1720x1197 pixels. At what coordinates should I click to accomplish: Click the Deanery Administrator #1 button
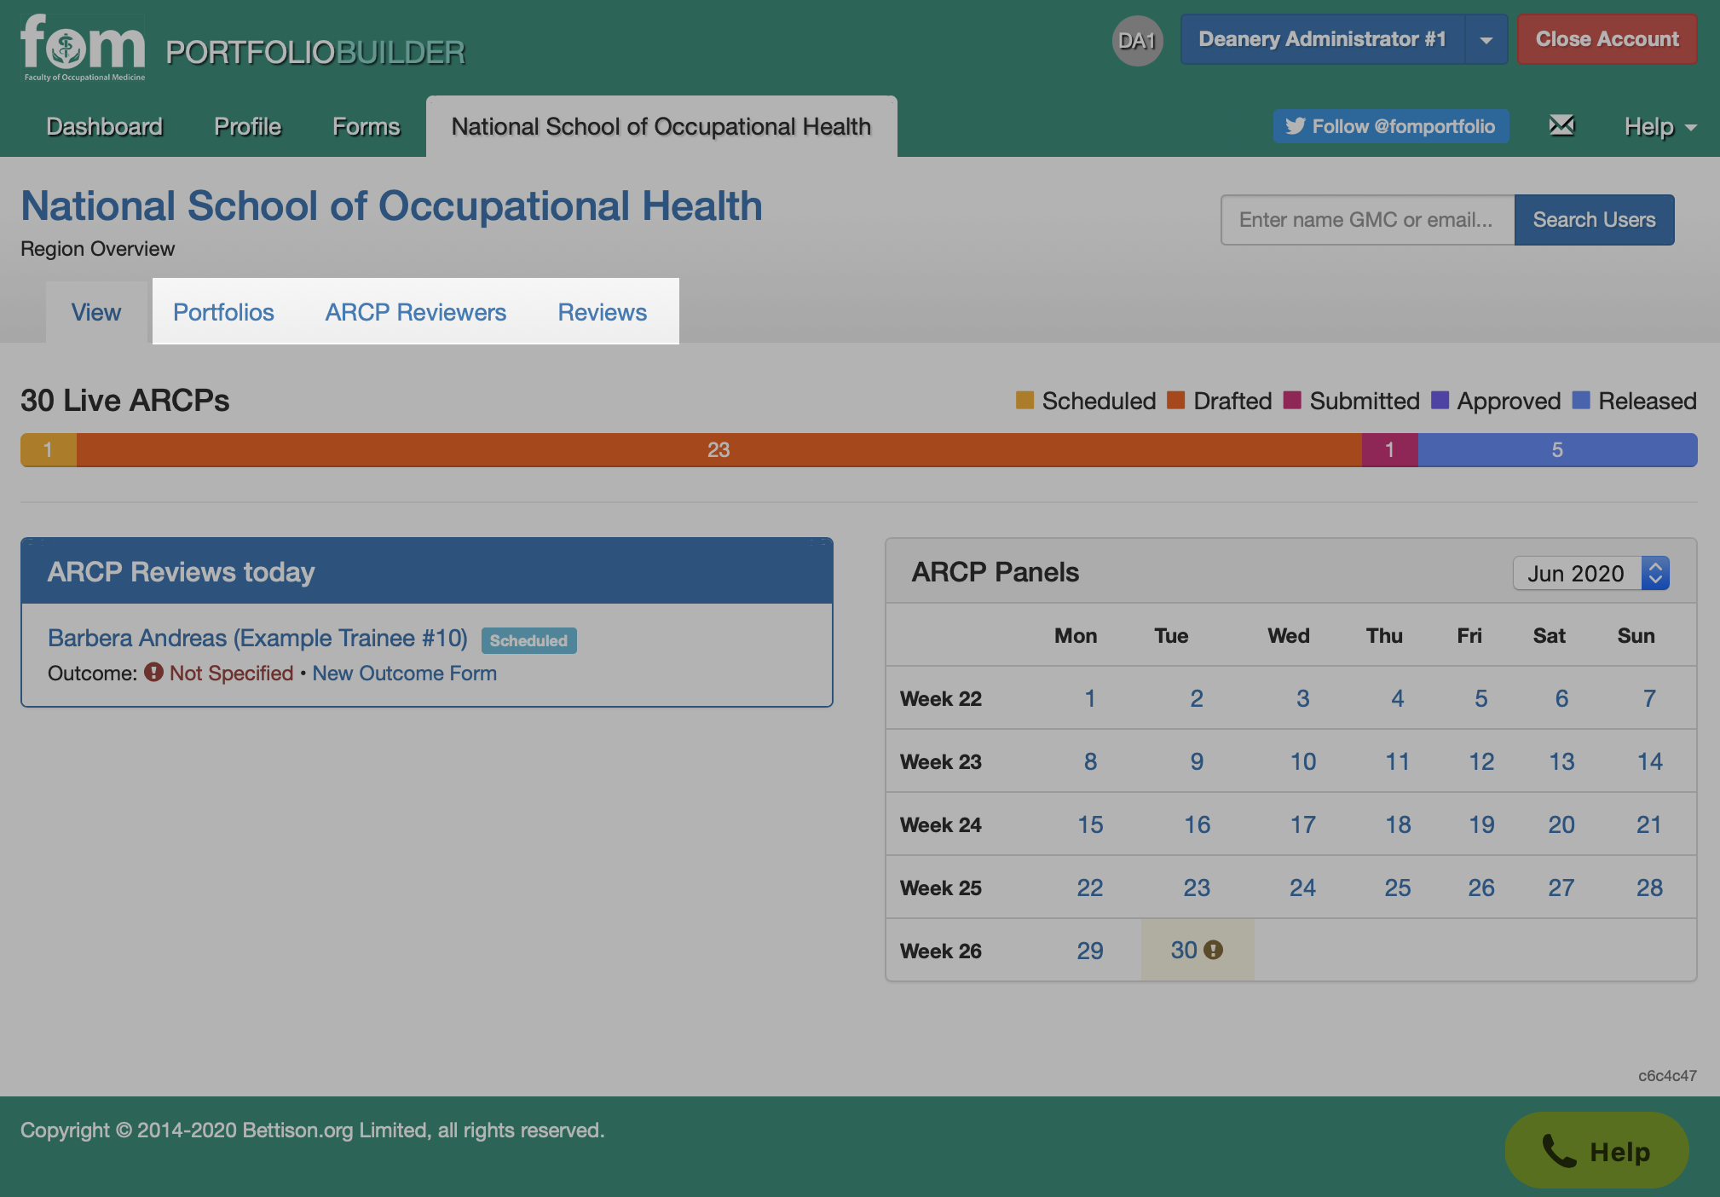(1322, 39)
